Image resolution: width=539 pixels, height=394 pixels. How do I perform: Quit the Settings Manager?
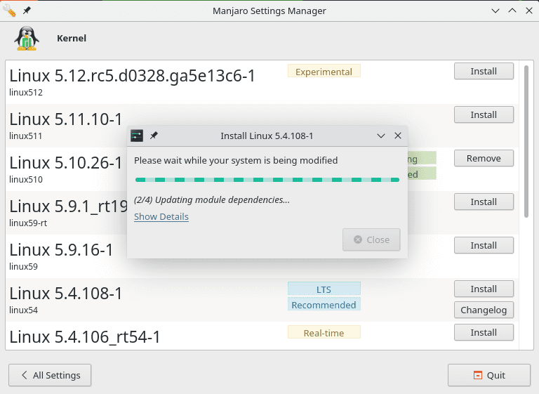488,375
